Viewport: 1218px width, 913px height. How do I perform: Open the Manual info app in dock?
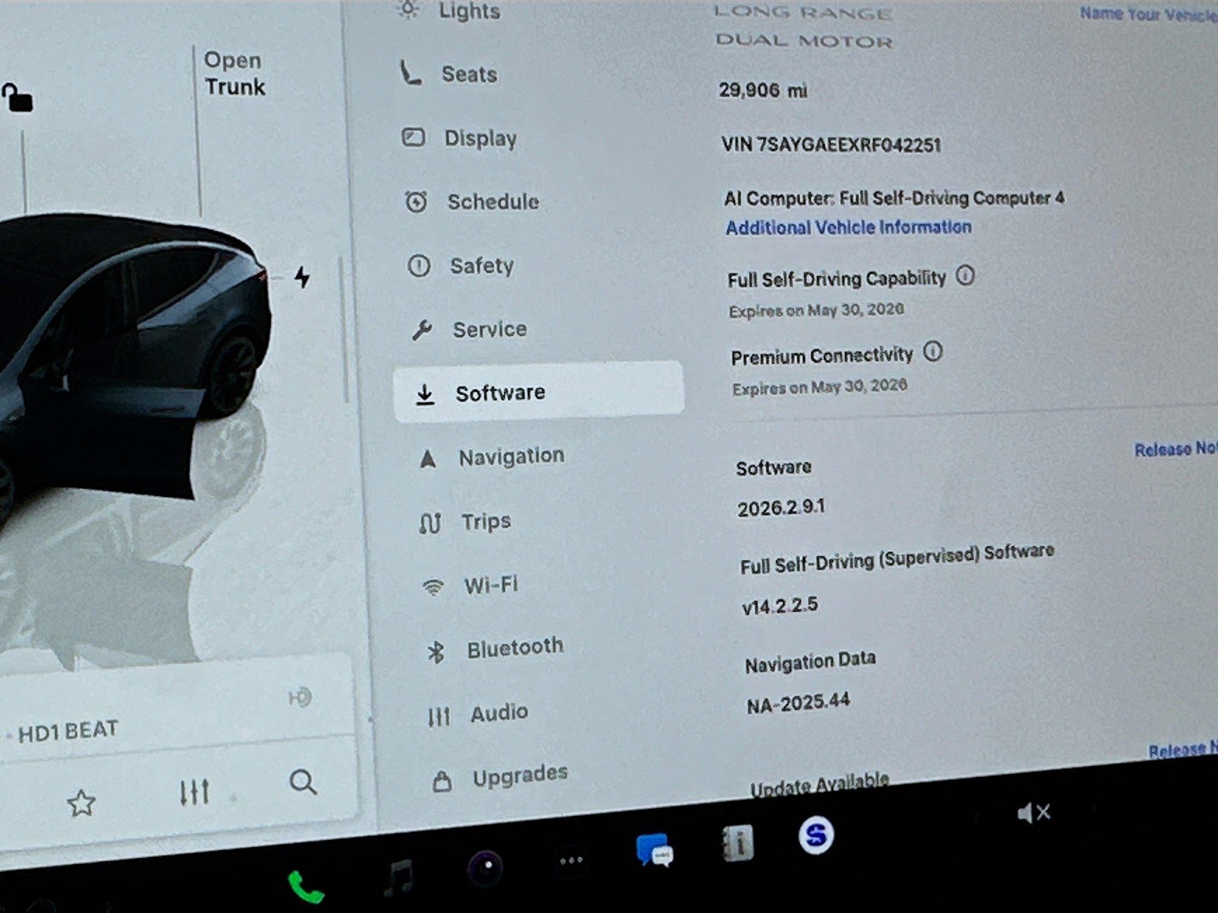pos(738,842)
